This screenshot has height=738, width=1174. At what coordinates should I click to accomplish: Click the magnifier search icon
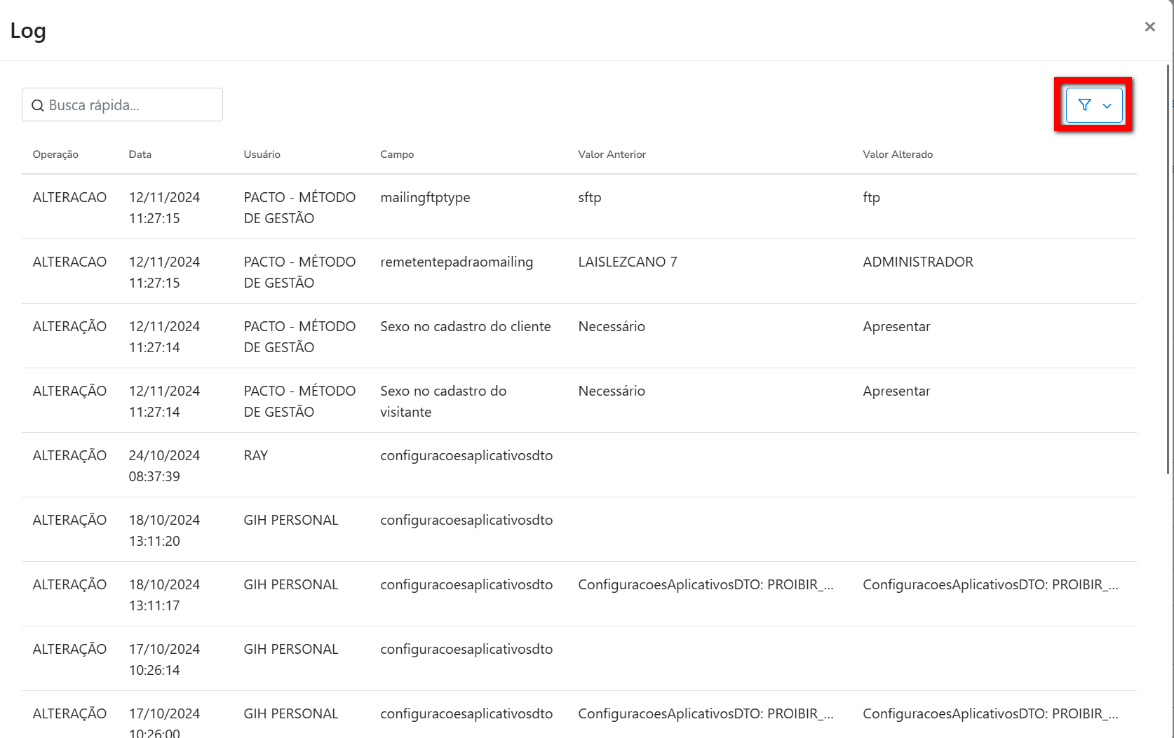pyautogui.click(x=38, y=106)
